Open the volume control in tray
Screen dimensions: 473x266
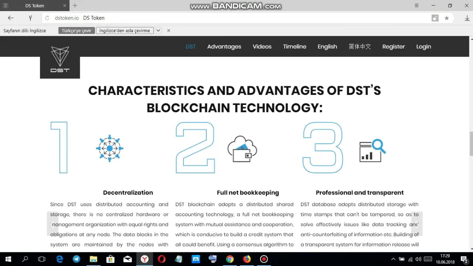[418, 259]
